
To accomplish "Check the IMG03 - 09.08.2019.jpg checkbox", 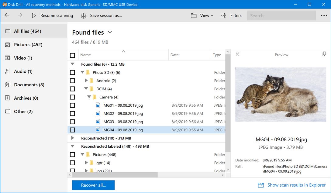I will (x=72, y=122).
